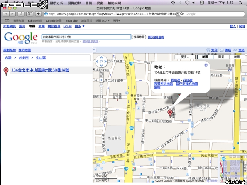This screenshot has height=185, width=247.
Task: Click the chain link icon
Action: (x=235, y=50)
